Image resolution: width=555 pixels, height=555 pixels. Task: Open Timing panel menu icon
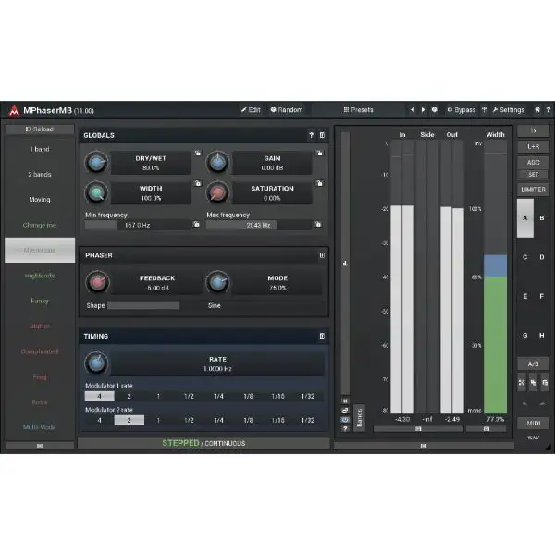coord(322,336)
